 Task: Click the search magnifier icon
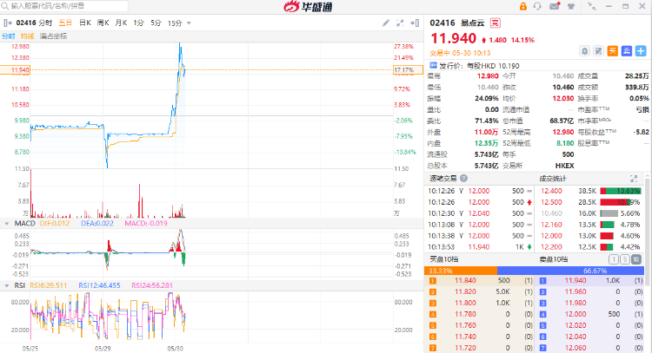(5, 6)
